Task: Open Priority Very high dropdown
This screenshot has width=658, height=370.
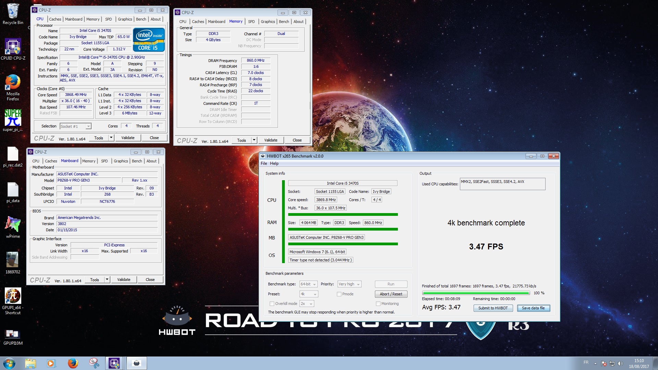Action: (x=349, y=284)
